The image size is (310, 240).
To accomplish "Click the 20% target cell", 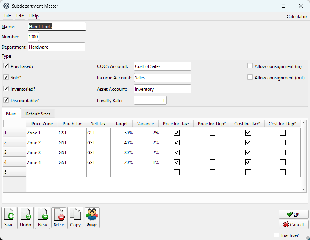I will (122, 162).
